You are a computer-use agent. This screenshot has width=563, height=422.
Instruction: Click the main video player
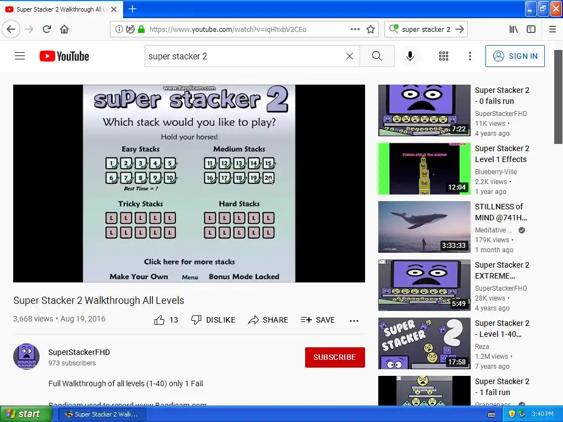[189, 184]
